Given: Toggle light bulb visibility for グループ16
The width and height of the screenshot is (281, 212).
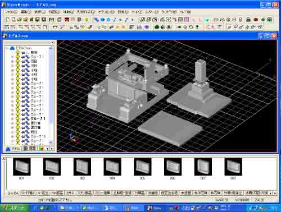Looking at the screenshot, I should (x=17, y=136).
